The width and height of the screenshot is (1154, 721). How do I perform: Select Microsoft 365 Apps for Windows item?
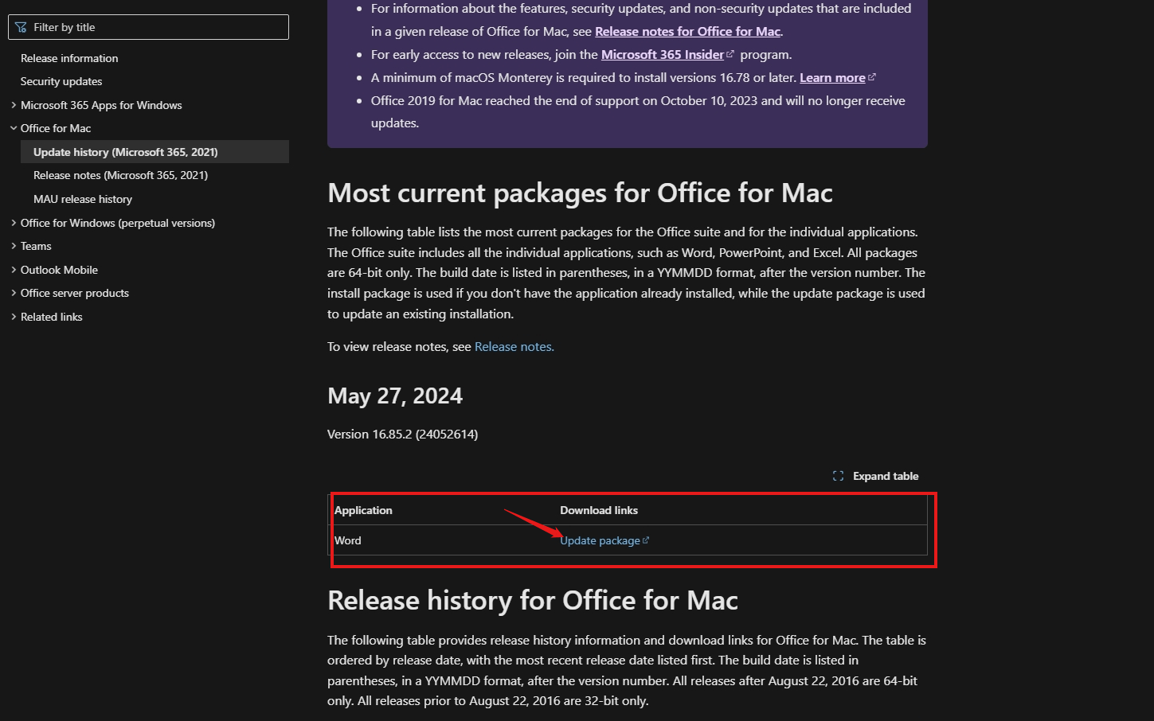(x=101, y=105)
